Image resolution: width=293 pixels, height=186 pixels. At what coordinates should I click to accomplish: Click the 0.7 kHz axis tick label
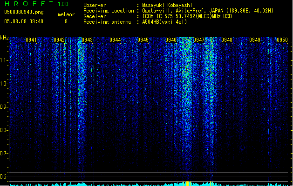4,153
